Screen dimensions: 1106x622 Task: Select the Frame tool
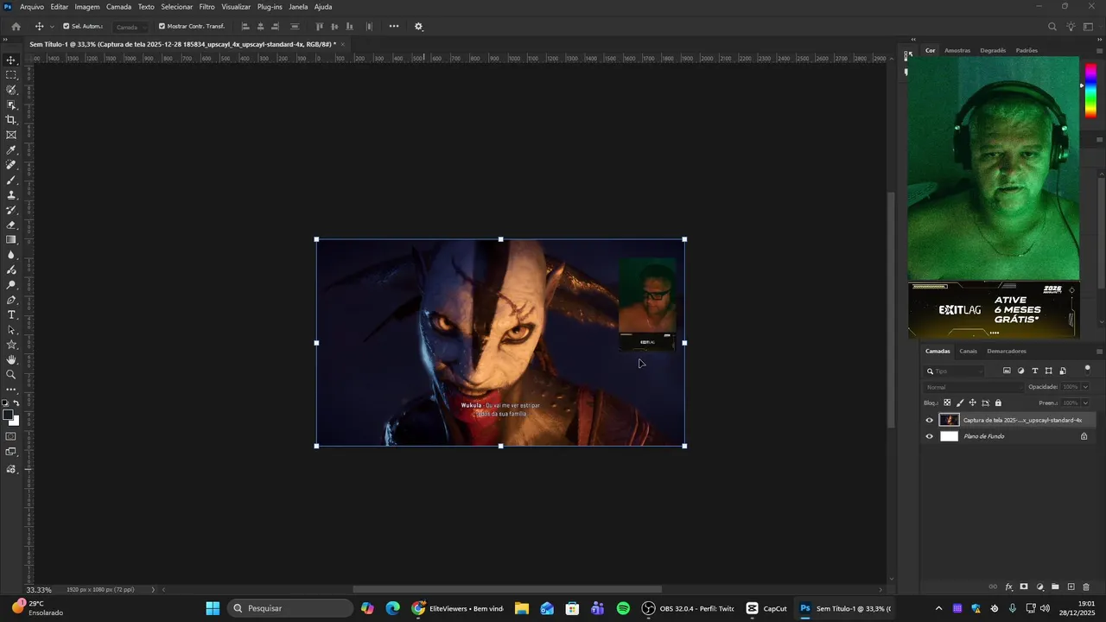(11, 135)
